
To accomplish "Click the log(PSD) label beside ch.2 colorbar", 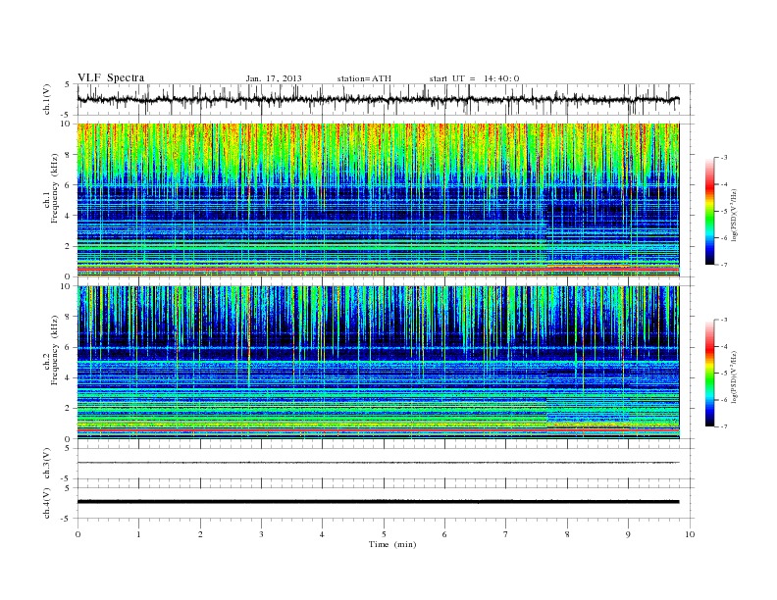I will click(734, 376).
